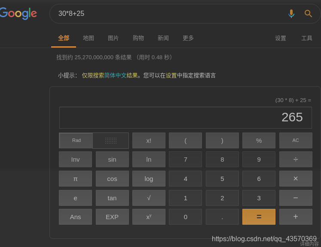The height and width of the screenshot is (247, 321).
Task: Insert the π constant
Action: 75,178
